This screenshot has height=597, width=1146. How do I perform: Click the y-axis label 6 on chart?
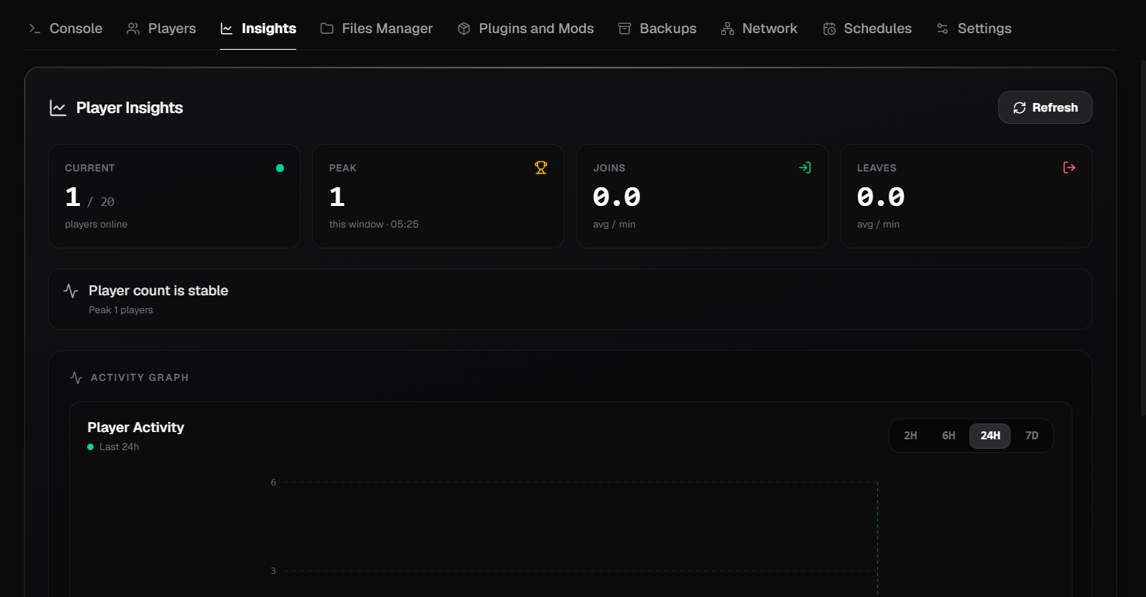(x=273, y=482)
